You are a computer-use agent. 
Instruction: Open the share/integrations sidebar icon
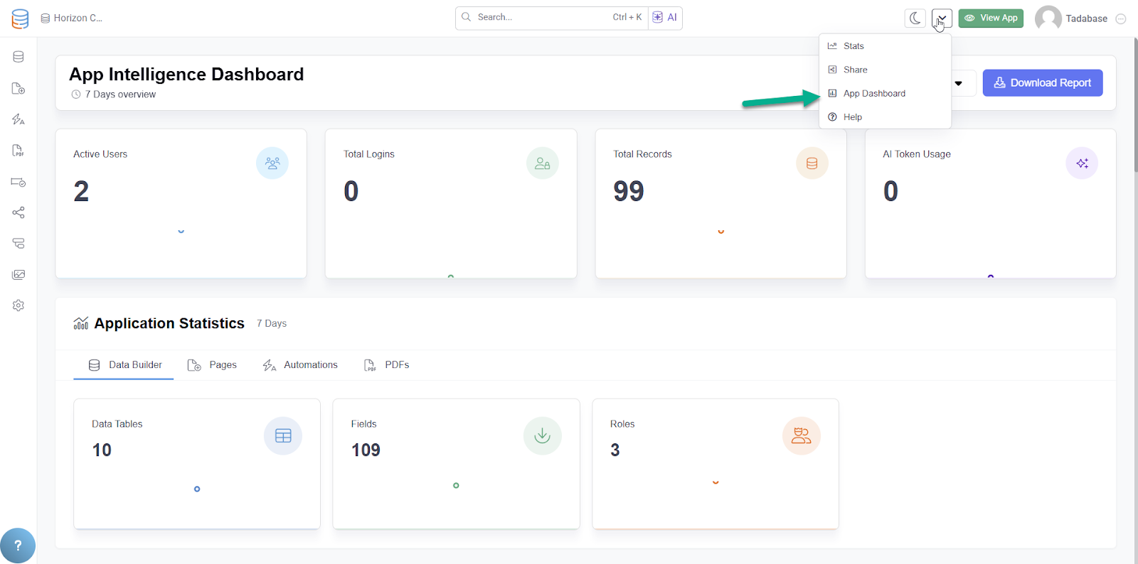pyautogui.click(x=18, y=212)
